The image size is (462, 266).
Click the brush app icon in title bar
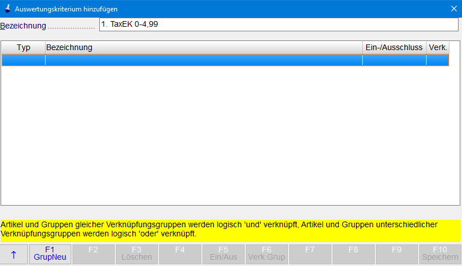pos(7,9)
